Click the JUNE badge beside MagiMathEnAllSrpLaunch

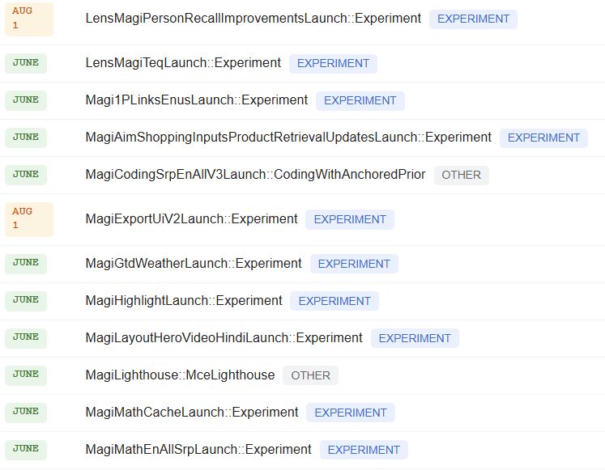point(26,450)
